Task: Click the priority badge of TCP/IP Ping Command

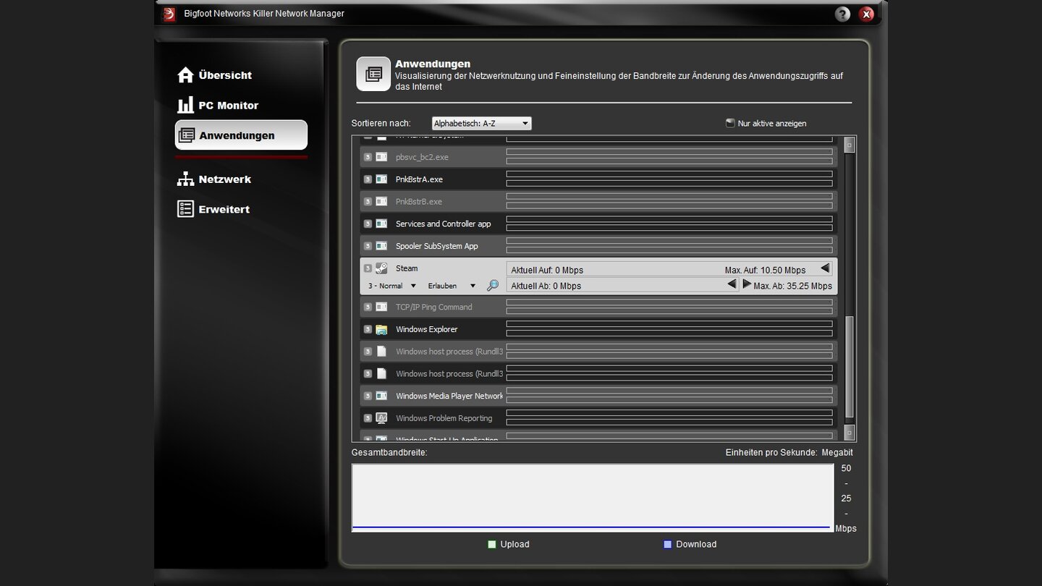Action: pos(368,307)
